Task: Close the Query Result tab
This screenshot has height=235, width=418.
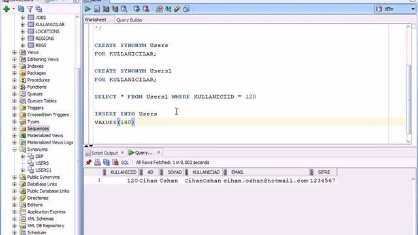Action: tap(159, 152)
